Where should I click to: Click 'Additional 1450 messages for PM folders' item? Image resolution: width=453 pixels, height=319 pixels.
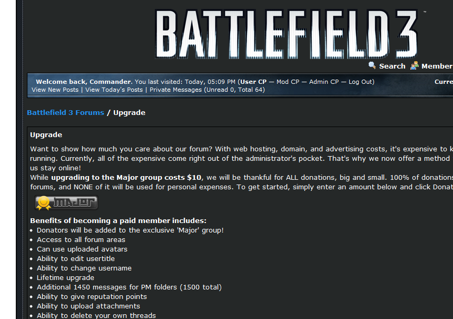(x=129, y=287)
